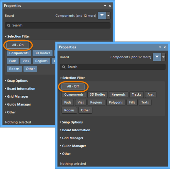This screenshot has width=170, height=169.
Task: Open back panel options menu triangle
Action: 105,6
